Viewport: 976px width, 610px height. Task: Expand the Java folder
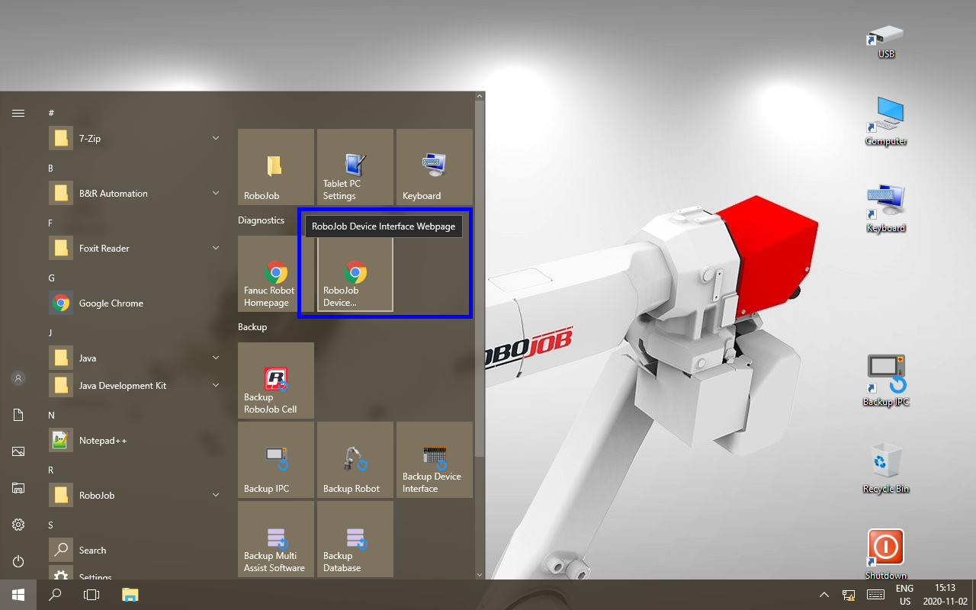click(x=135, y=358)
